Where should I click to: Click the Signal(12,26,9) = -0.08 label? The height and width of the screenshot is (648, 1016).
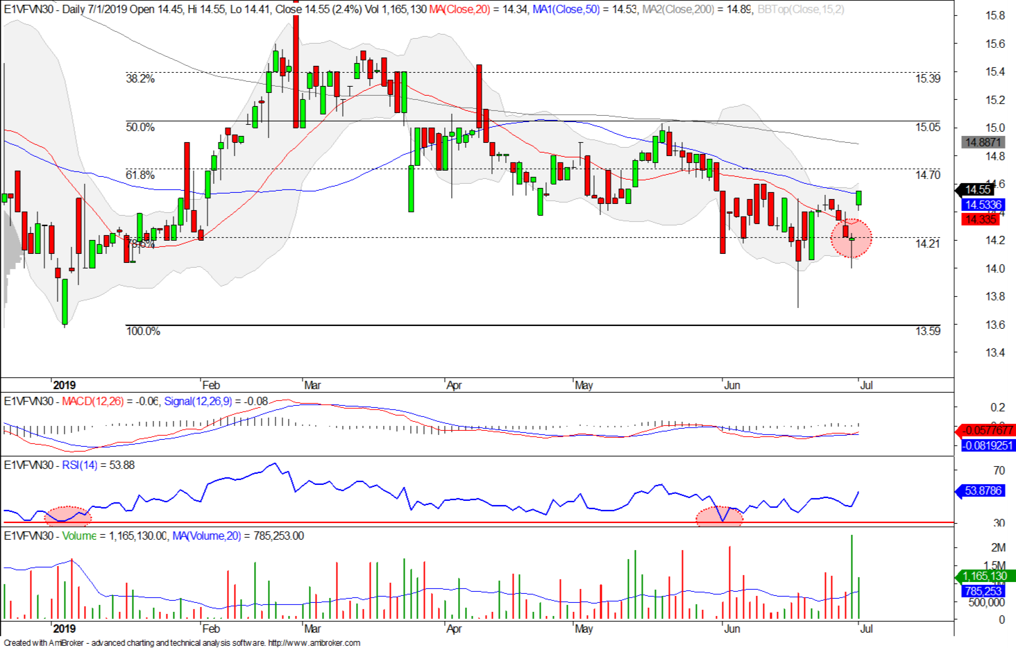(216, 402)
